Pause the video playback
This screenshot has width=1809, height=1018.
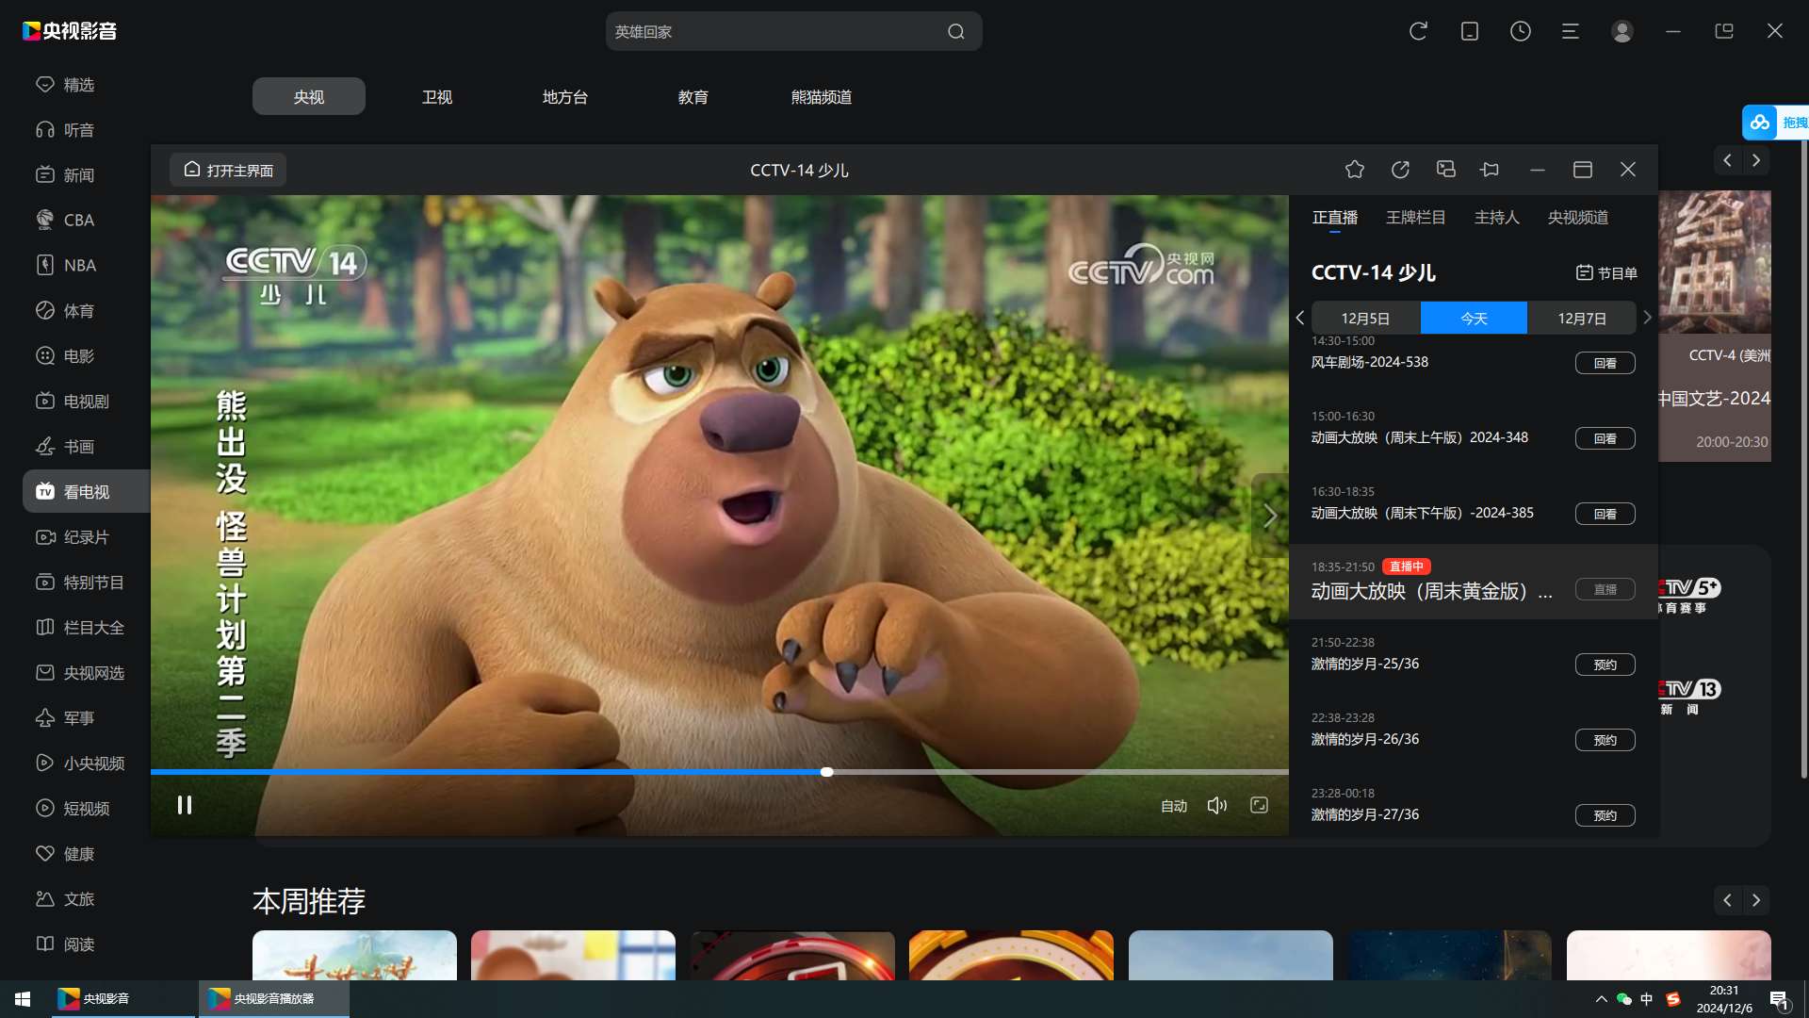(185, 805)
